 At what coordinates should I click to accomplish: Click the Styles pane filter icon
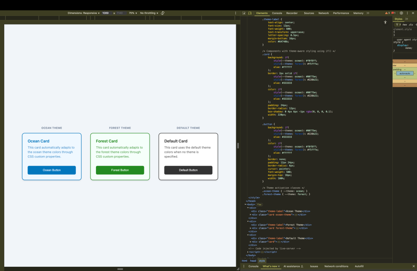click(397, 24)
